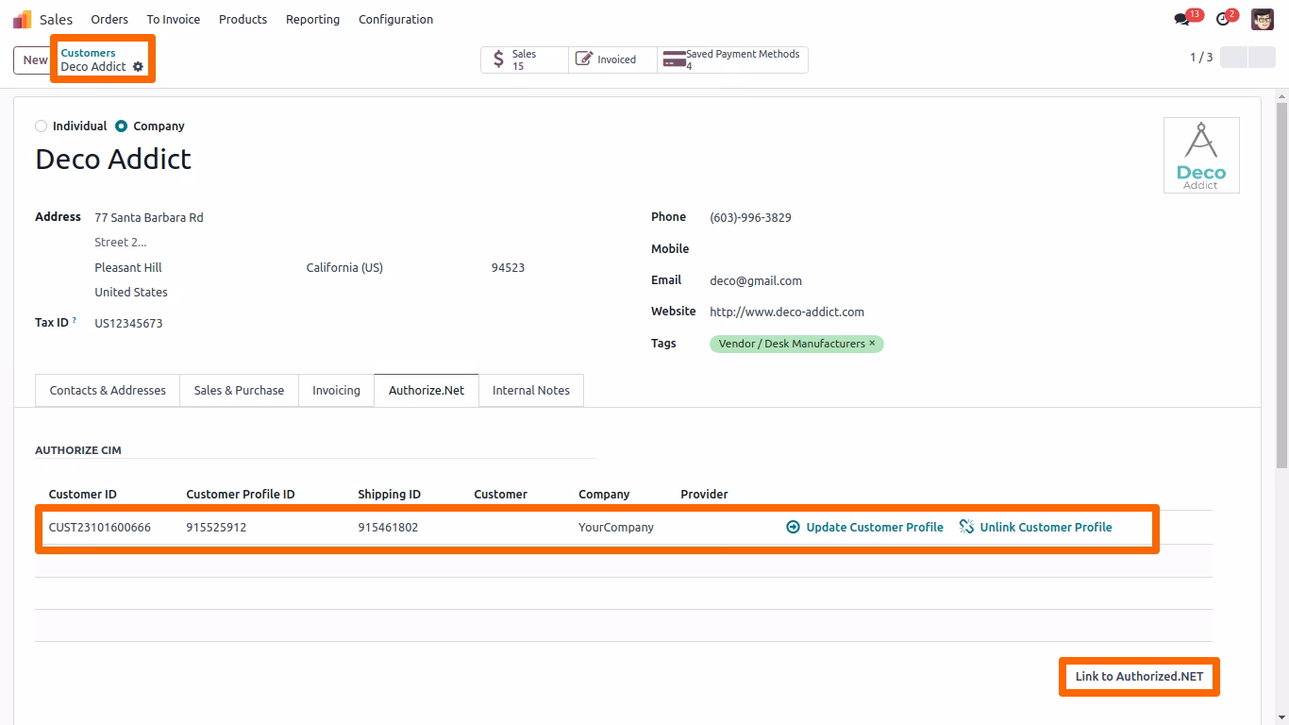This screenshot has height=725, width=1289.
Task: Click the gear icon beside Deco Addict
Action: 139,67
